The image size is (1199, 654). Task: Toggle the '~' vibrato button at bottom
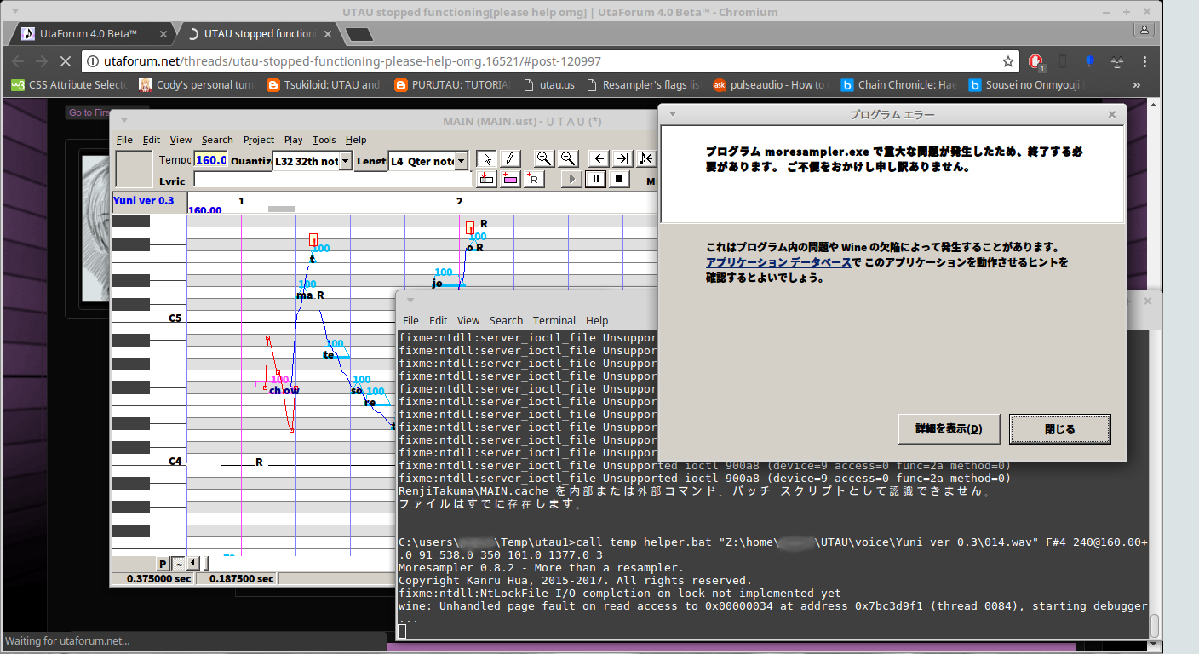tap(179, 564)
